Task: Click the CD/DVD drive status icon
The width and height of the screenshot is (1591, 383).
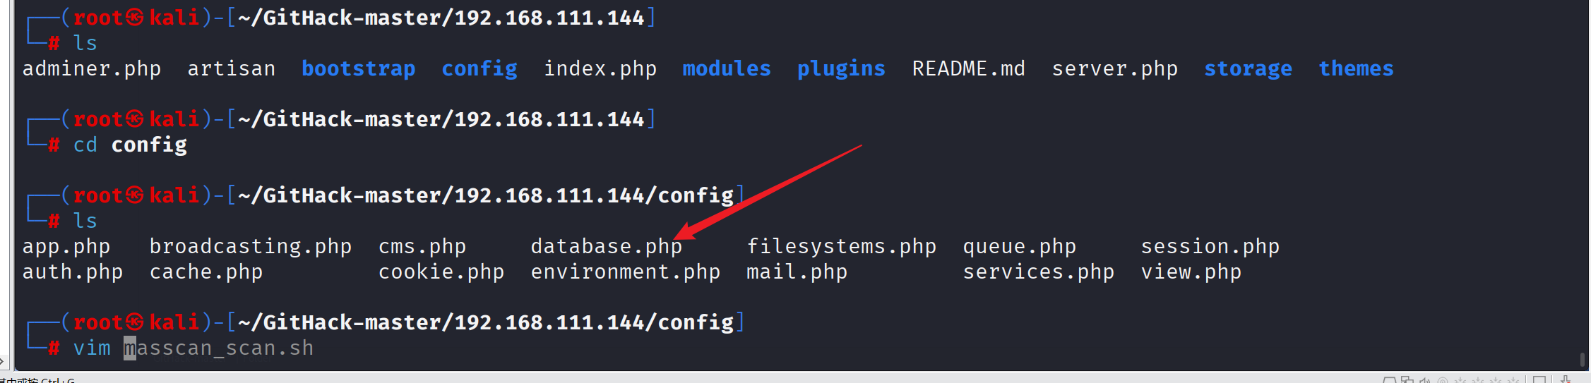Action: click(1443, 381)
